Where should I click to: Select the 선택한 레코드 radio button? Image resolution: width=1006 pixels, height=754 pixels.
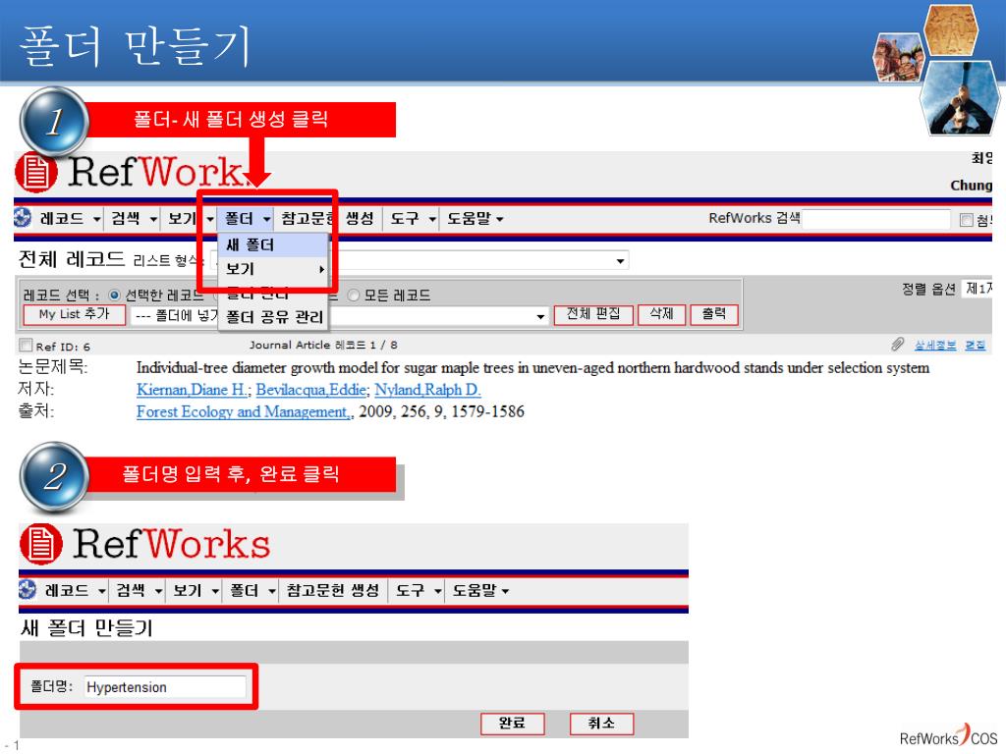(x=114, y=295)
